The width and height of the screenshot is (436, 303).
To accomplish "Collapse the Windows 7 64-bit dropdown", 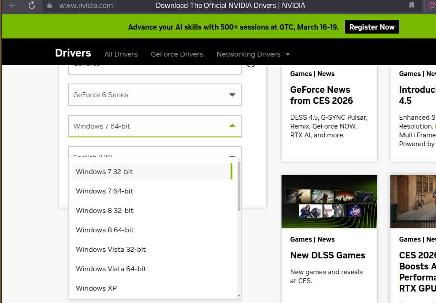I will click(155, 126).
